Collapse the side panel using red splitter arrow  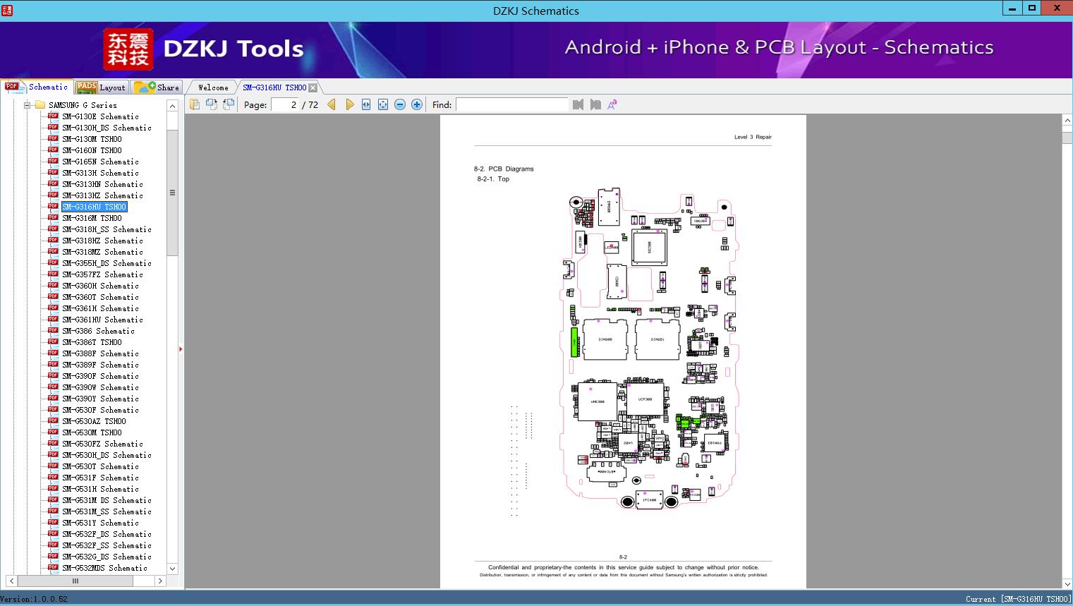(x=181, y=349)
